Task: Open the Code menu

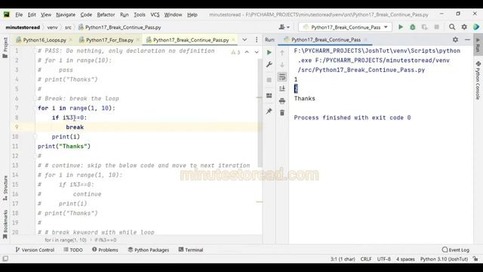Action: tap(86, 14)
